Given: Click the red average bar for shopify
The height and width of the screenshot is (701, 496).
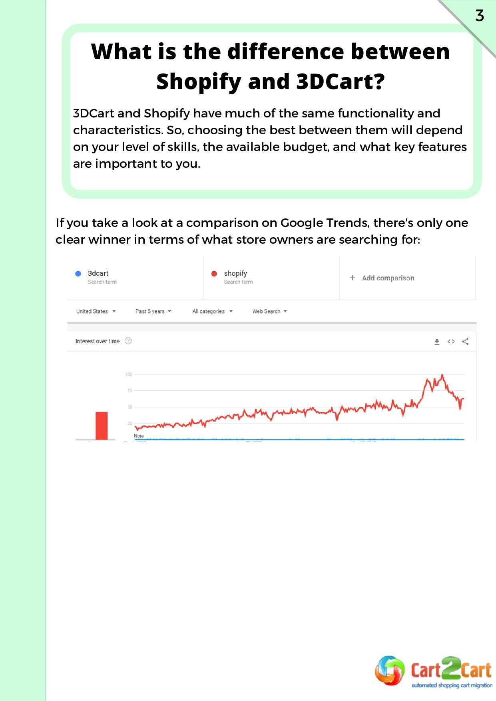Looking at the screenshot, I should [102, 426].
